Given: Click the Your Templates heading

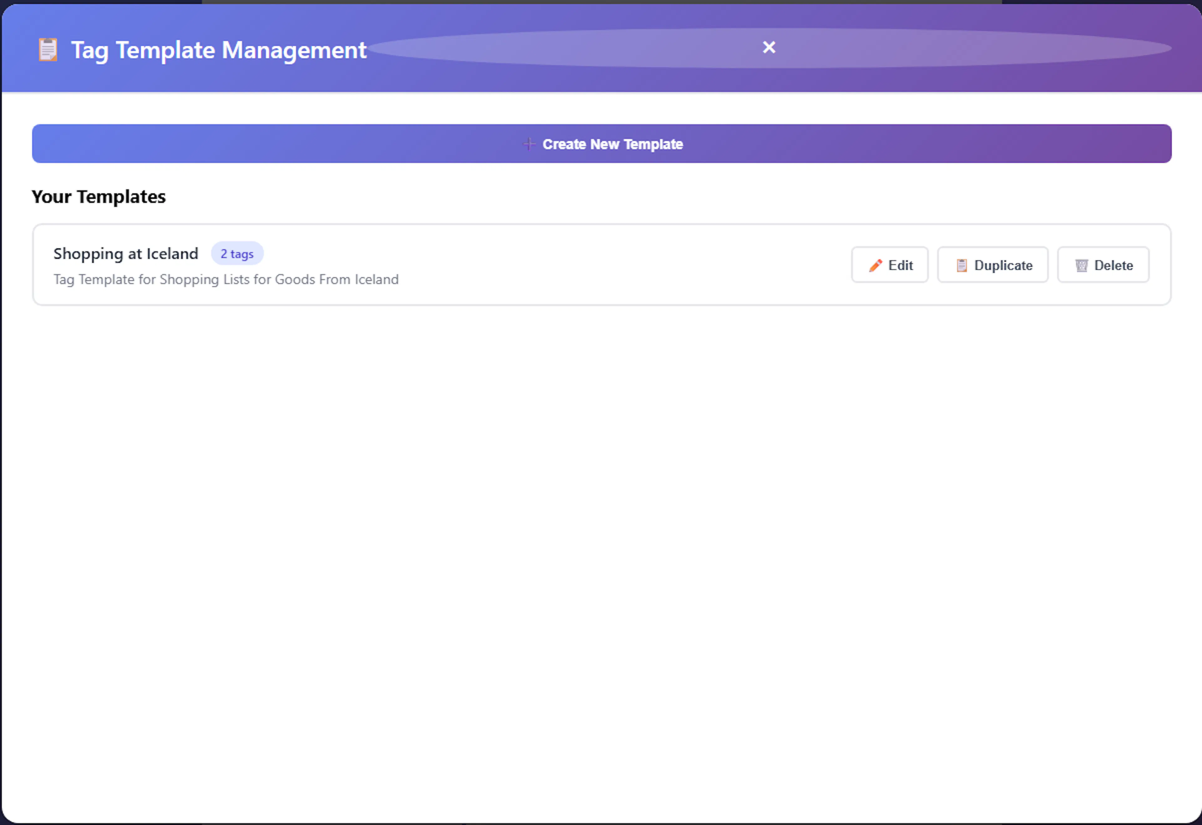Looking at the screenshot, I should click(98, 197).
